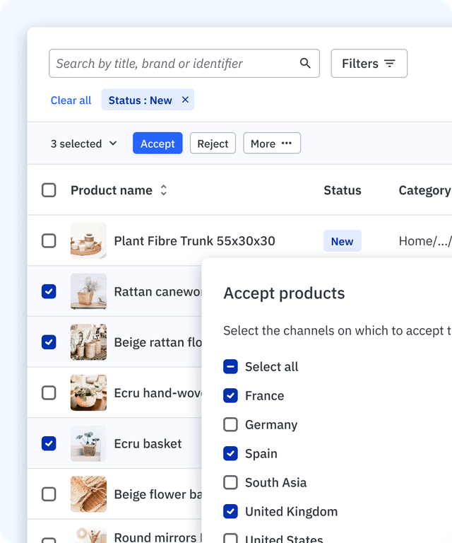Viewport: 452px width, 543px height.
Task: Open the Rattan canework product thumbnail
Action: pos(88,291)
